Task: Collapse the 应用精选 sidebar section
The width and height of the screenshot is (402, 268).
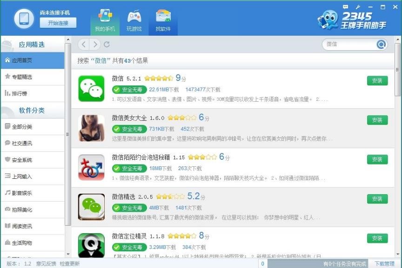Action: tap(33, 44)
